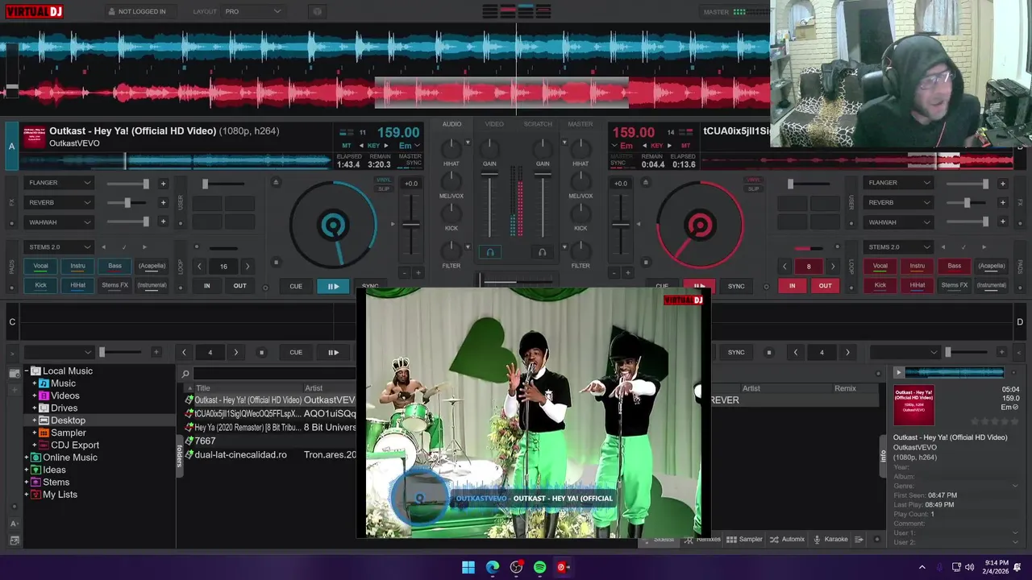Toggle right deck (Acapella) pad
The image size is (1032, 580).
coord(991,266)
